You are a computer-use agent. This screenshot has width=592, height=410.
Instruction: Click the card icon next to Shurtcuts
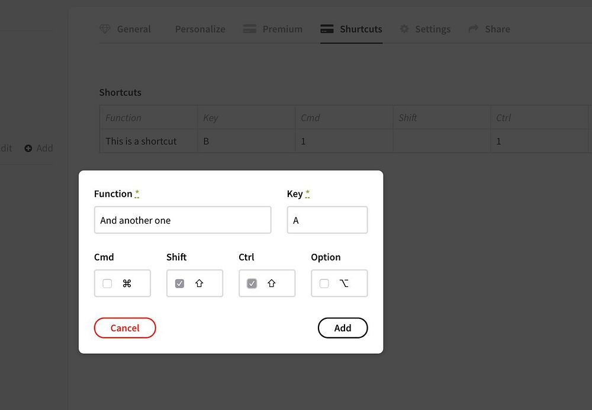[327, 29]
